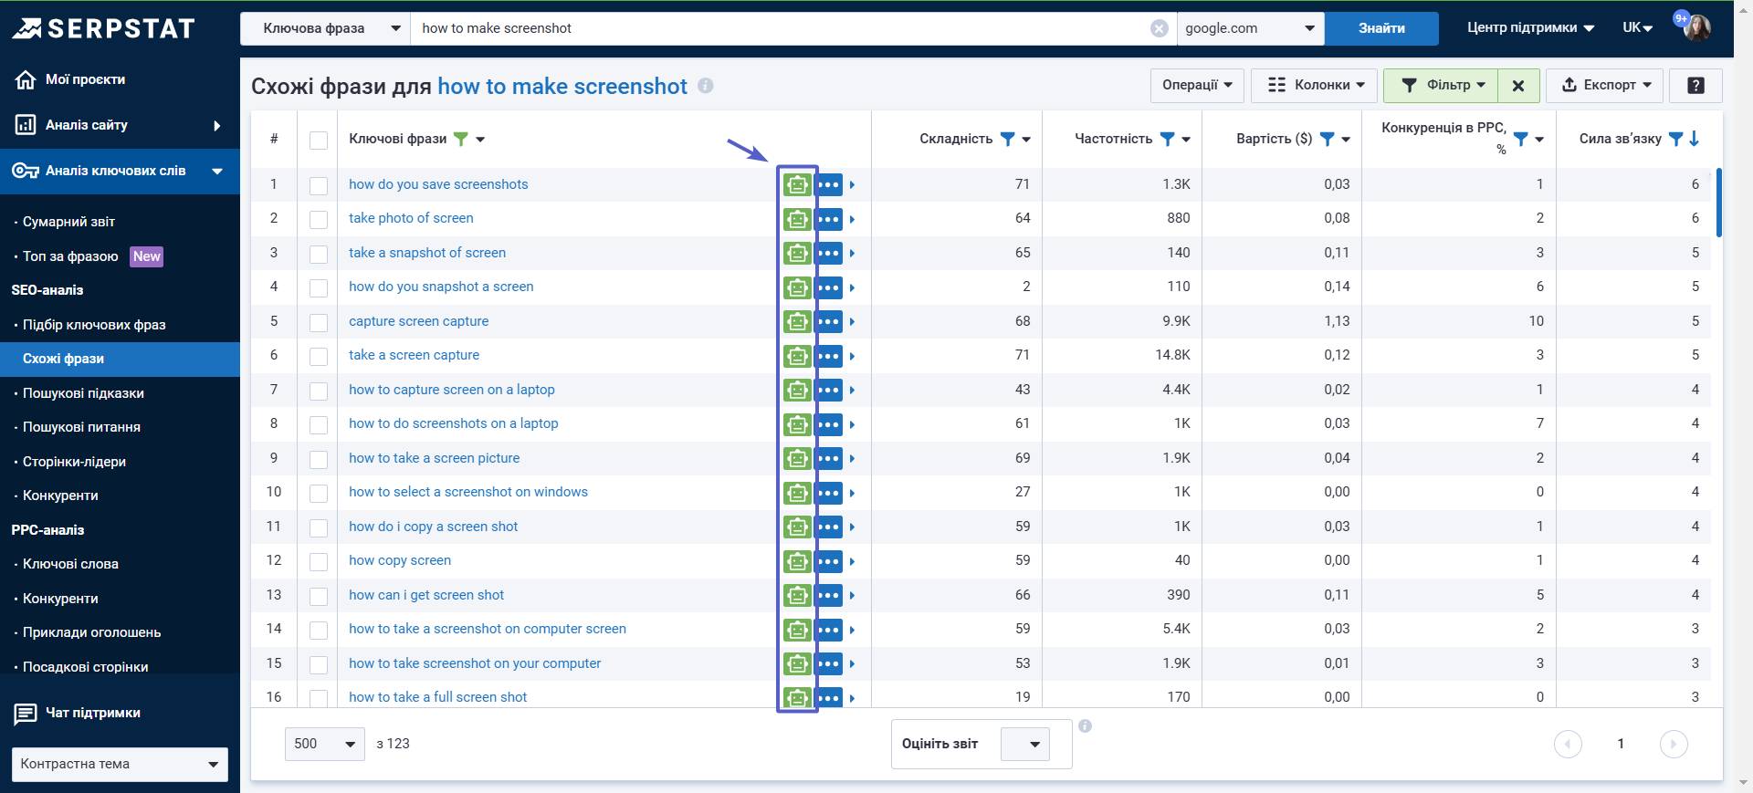Toggle the select-all checkbox in the table header
The height and width of the screenshot is (793, 1753).
click(319, 140)
